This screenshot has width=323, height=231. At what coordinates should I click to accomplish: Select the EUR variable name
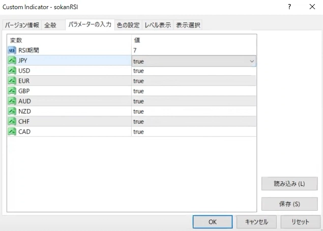(24, 81)
